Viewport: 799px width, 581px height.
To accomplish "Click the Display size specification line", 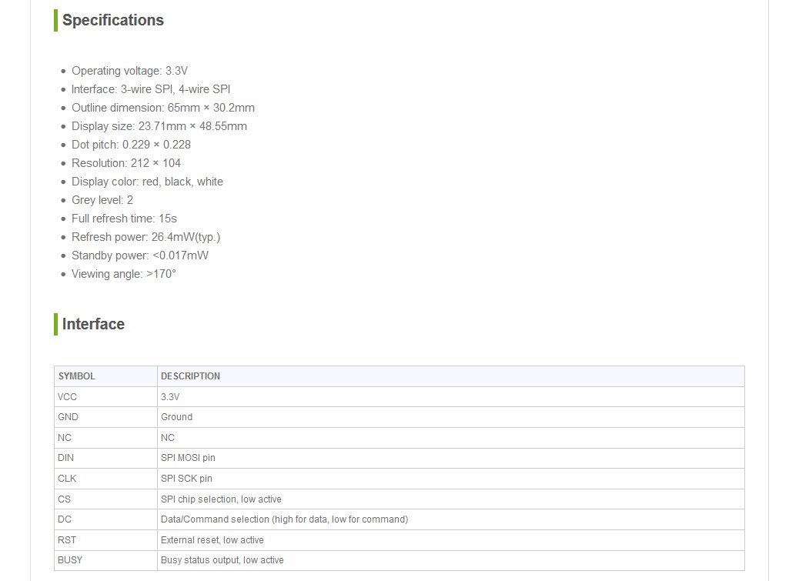I will pyautogui.click(x=159, y=126).
